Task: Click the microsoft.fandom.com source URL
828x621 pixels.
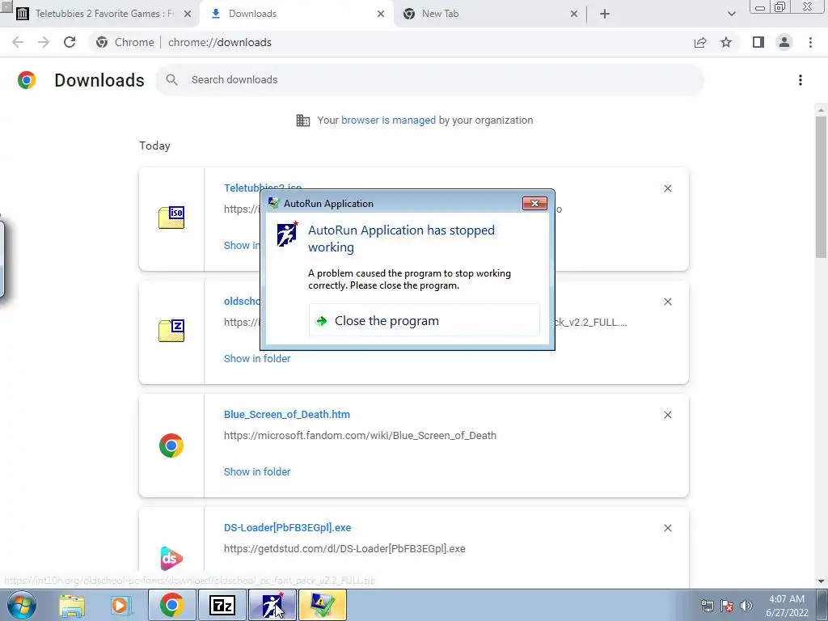Action: [360, 436]
